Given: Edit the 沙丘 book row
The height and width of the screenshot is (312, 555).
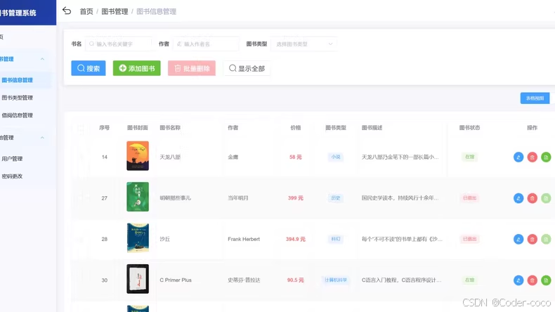Looking at the screenshot, I should pos(518,239).
